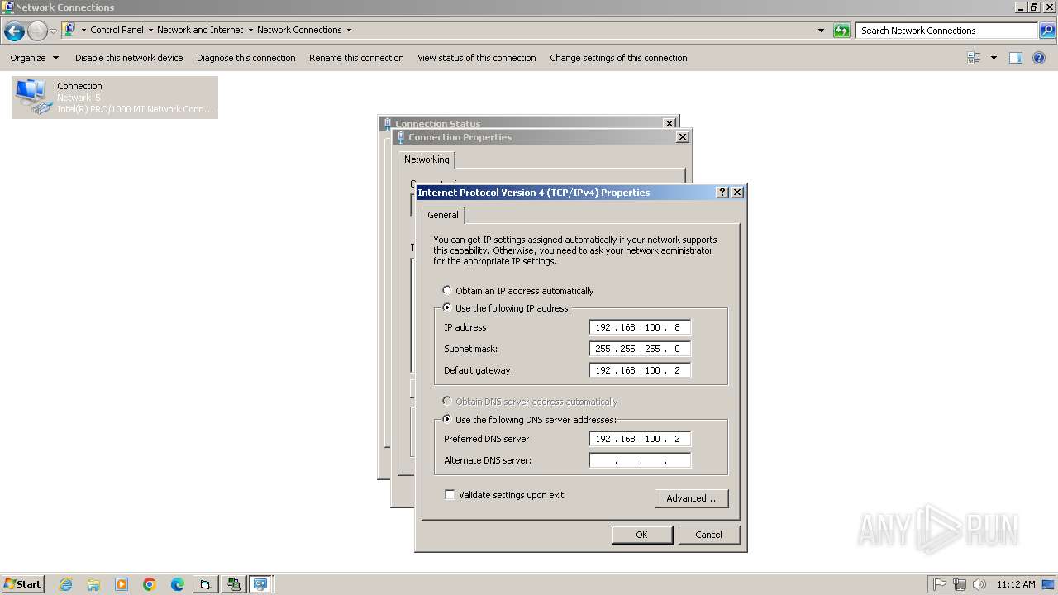The width and height of the screenshot is (1058, 595).
Task: Click the IP address input field
Action: (640, 327)
